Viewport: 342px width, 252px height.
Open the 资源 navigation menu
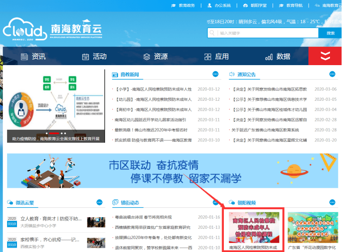click(x=155, y=57)
